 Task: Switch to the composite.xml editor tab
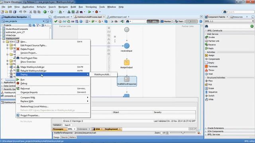coord(63,17)
